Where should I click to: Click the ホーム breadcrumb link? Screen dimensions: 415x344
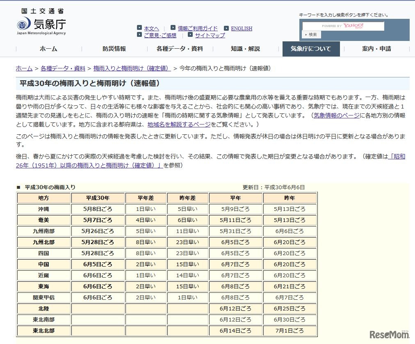coord(24,68)
